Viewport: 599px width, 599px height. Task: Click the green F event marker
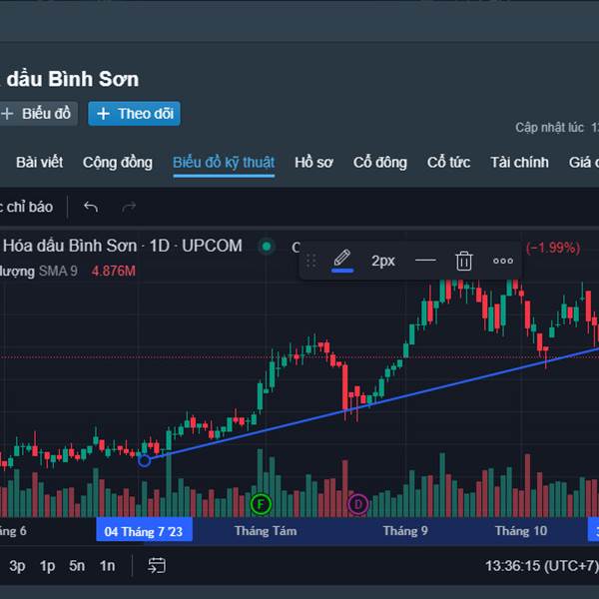click(x=261, y=504)
